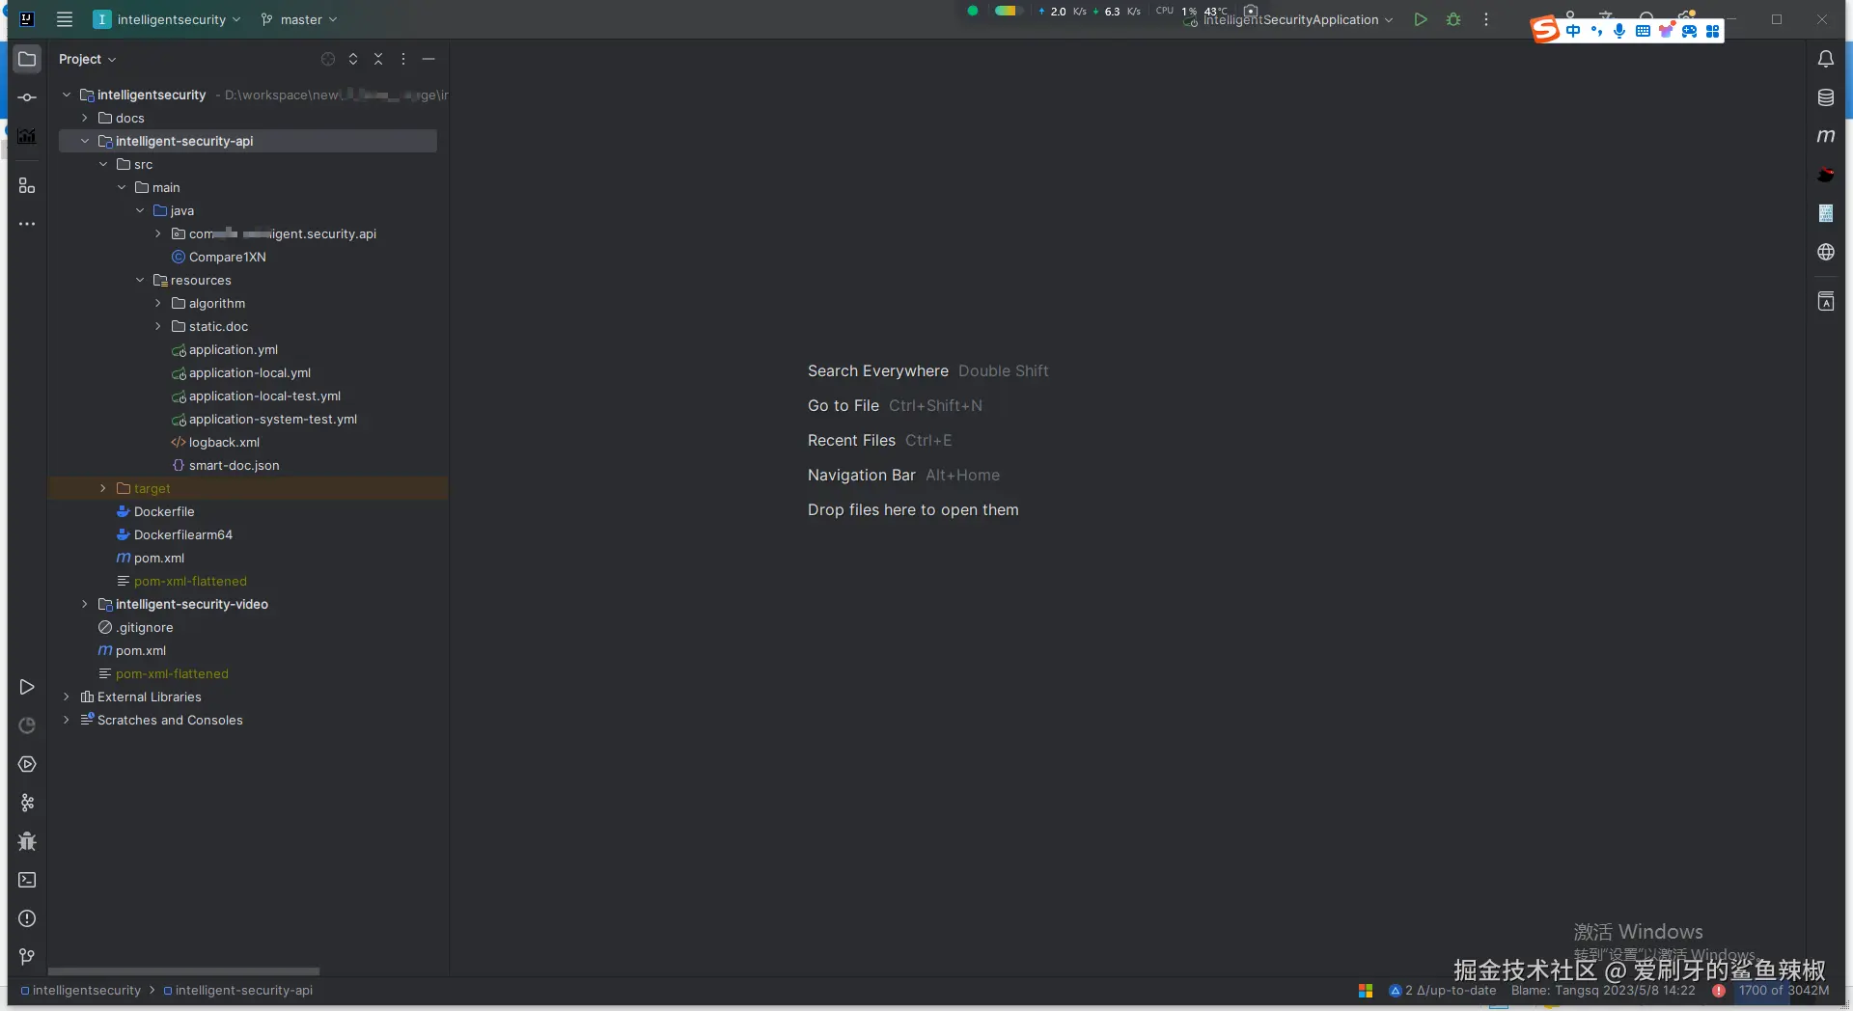Viewport: 1853px width, 1011px height.
Task: Open Sogou toolbox grid icon
Action: (x=1713, y=31)
